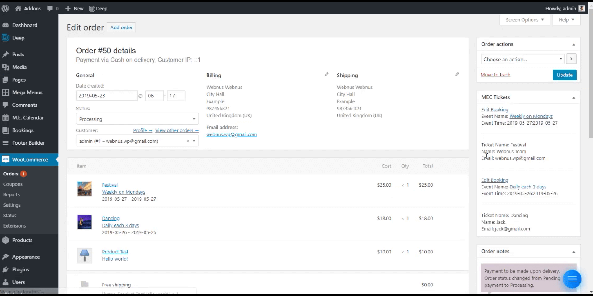Click the hour field showing 06

(x=154, y=96)
